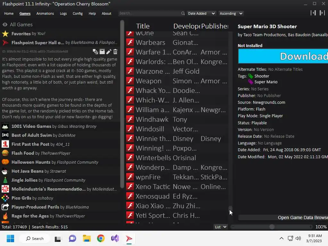Click the Halloween Haunts pumpkin icon
The image size is (328, 246).
click(x=5, y=162)
